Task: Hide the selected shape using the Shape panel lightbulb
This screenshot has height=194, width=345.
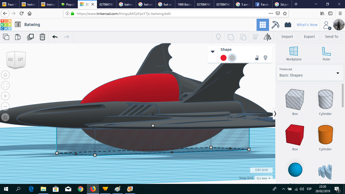Action: (265, 58)
